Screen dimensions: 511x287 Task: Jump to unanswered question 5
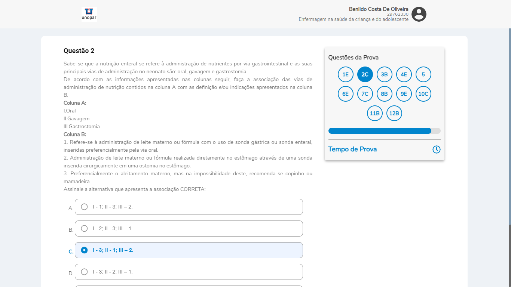coord(423,74)
